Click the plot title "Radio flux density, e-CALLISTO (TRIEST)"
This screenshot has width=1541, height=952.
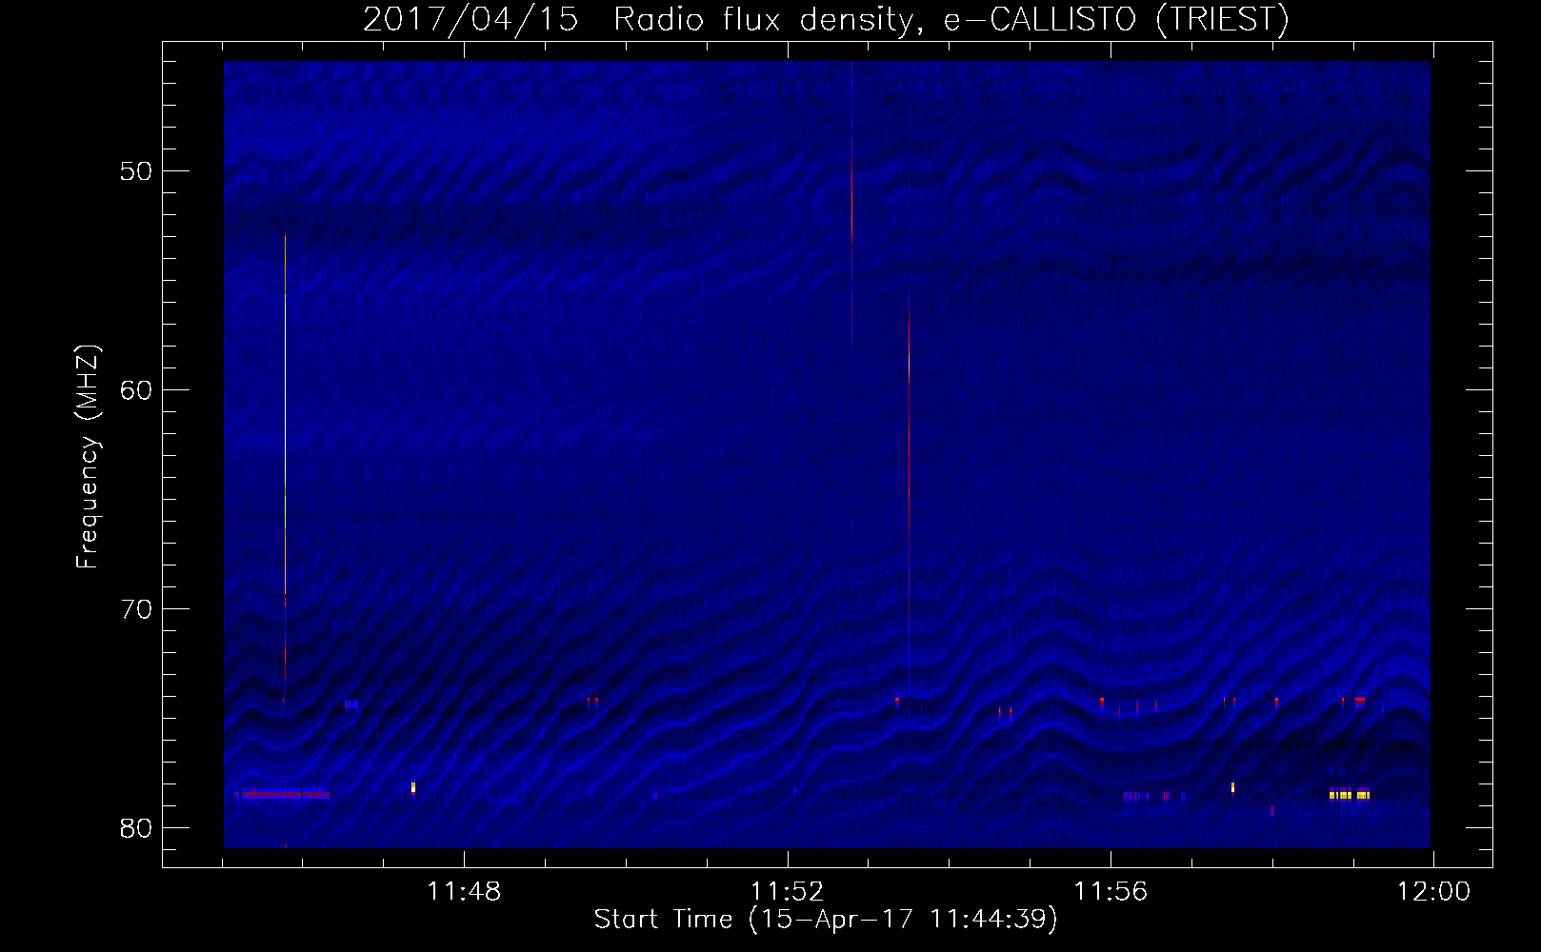click(x=951, y=19)
